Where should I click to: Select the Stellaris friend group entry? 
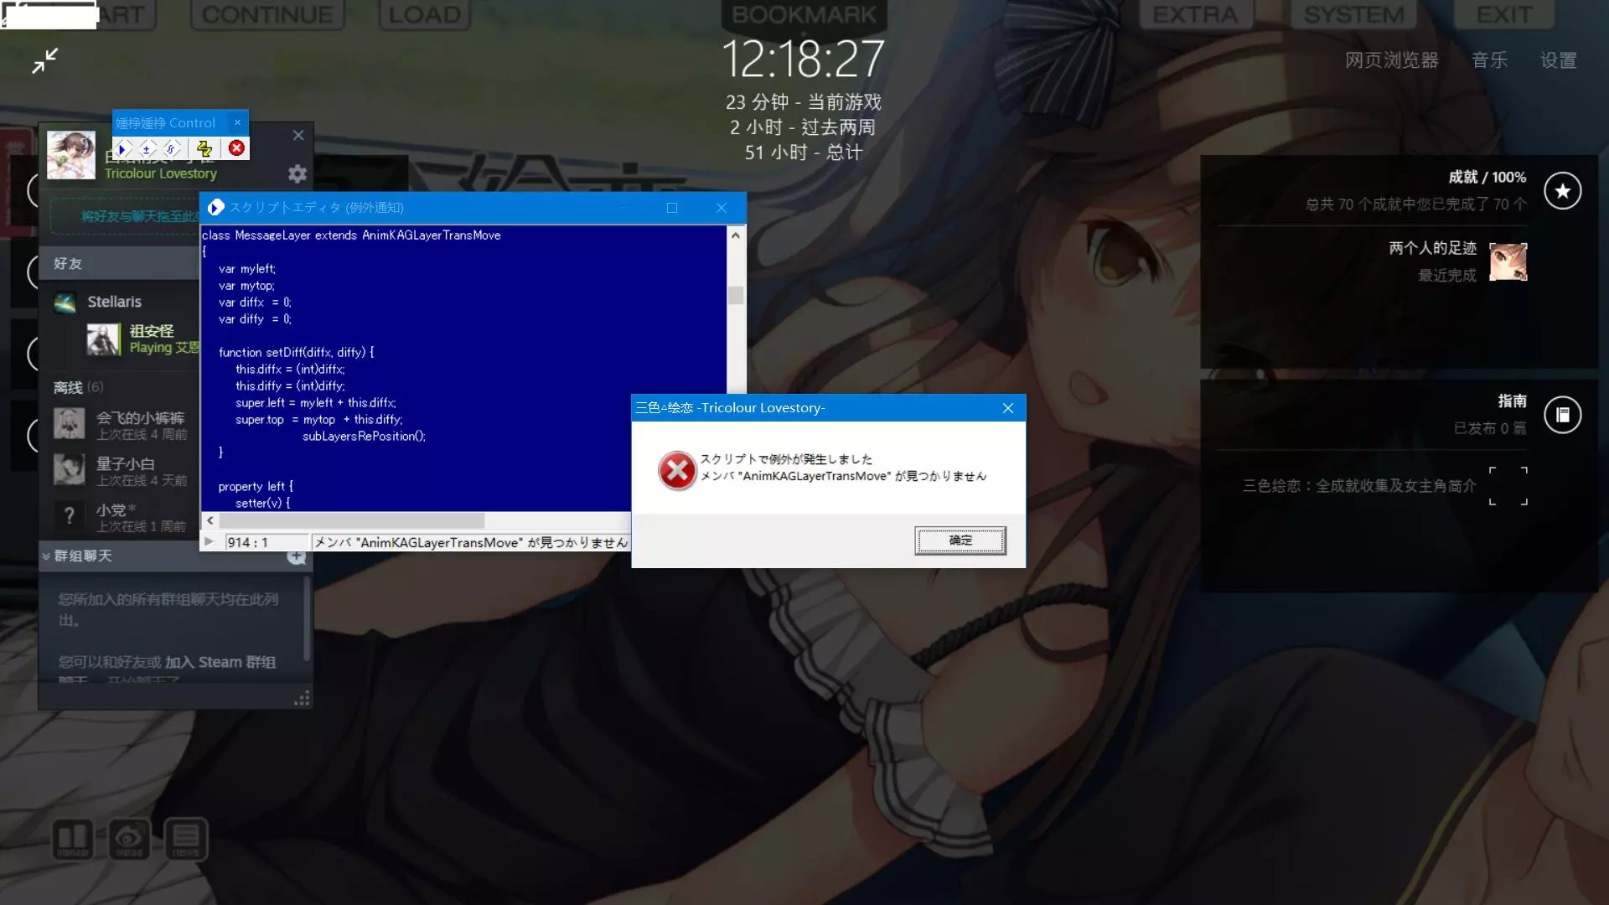click(114, 302)
